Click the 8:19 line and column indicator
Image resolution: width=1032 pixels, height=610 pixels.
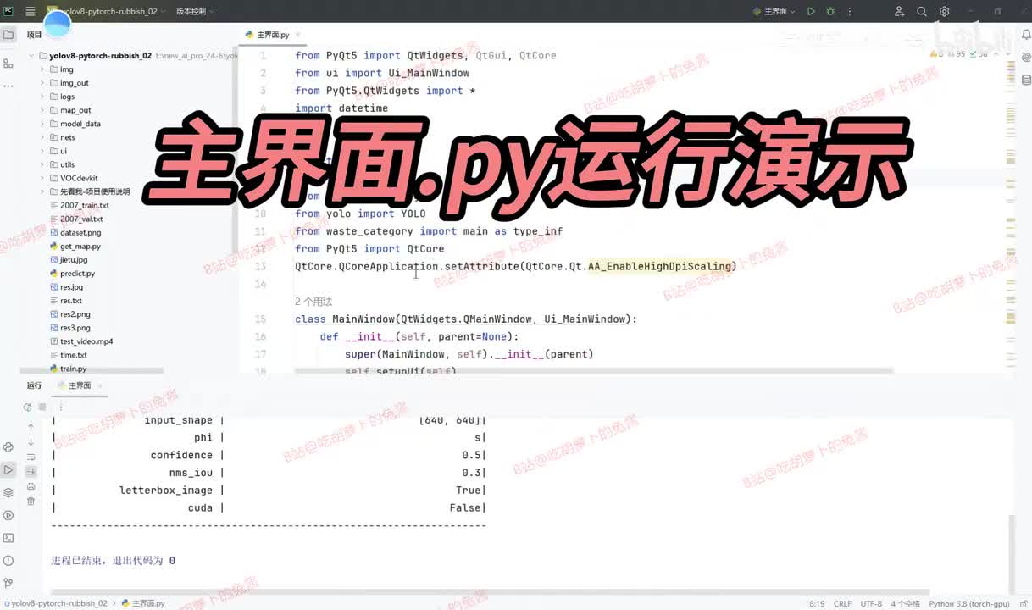tap(817, 603)
